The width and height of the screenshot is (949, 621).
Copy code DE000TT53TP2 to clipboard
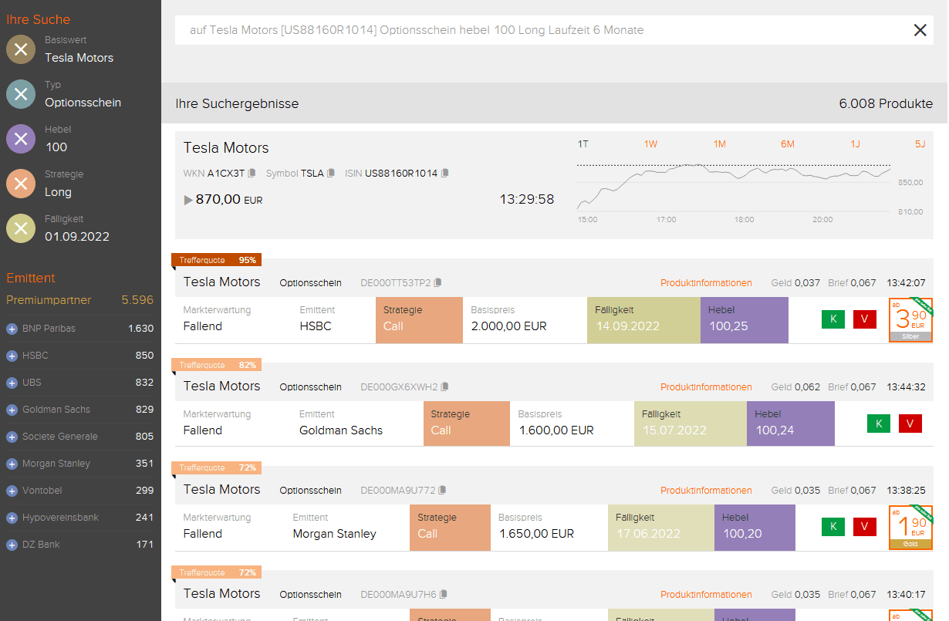pos(438,283)
